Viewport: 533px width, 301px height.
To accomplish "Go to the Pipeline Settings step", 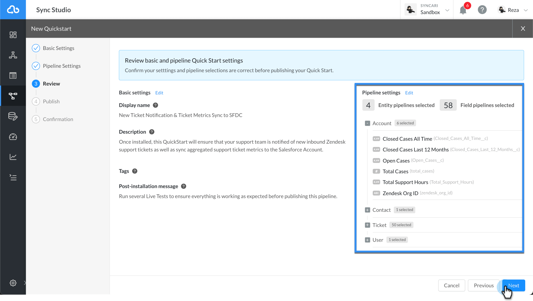I will pyautogui.click(x=56, y=66).
